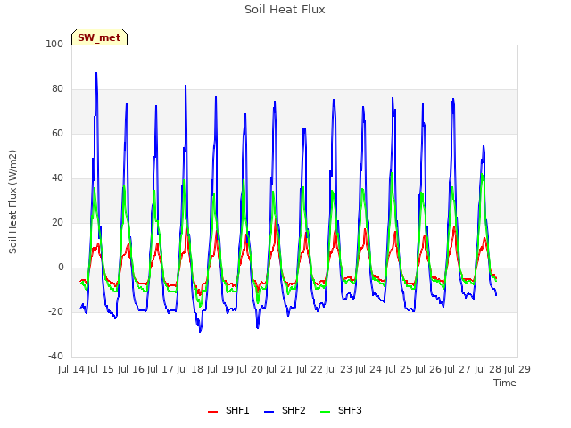Click the 60 y-axis tick label

point(57,133)
